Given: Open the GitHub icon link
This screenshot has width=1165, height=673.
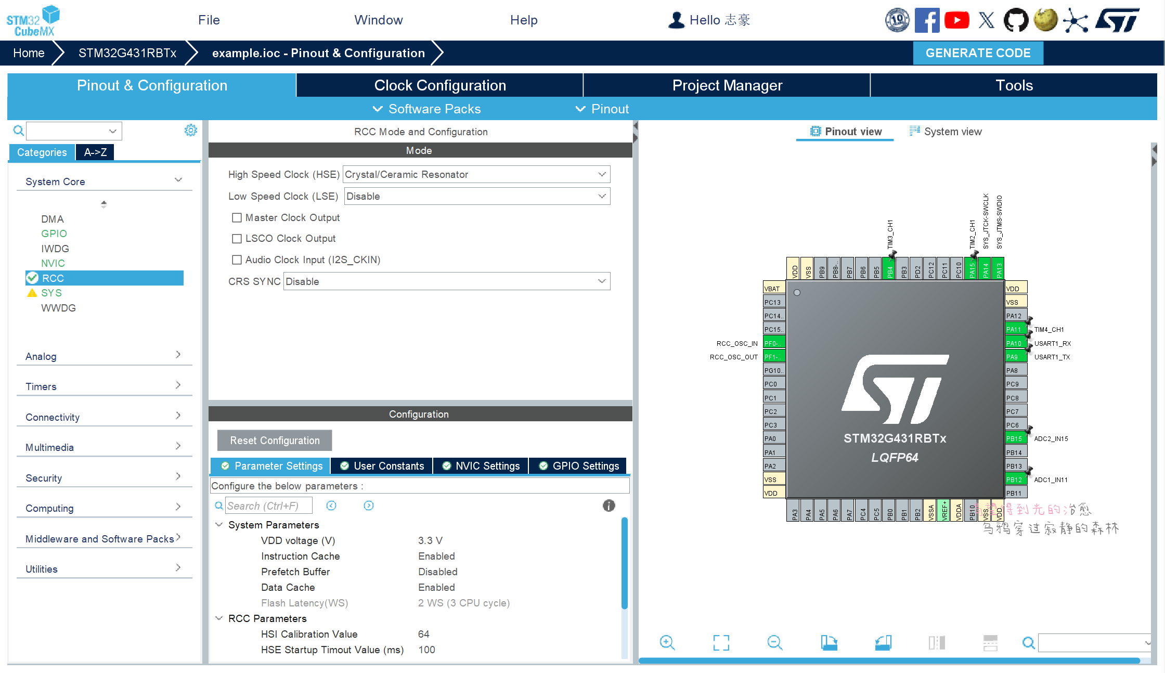Looking at the screenshot, I should coord(1015,20).
